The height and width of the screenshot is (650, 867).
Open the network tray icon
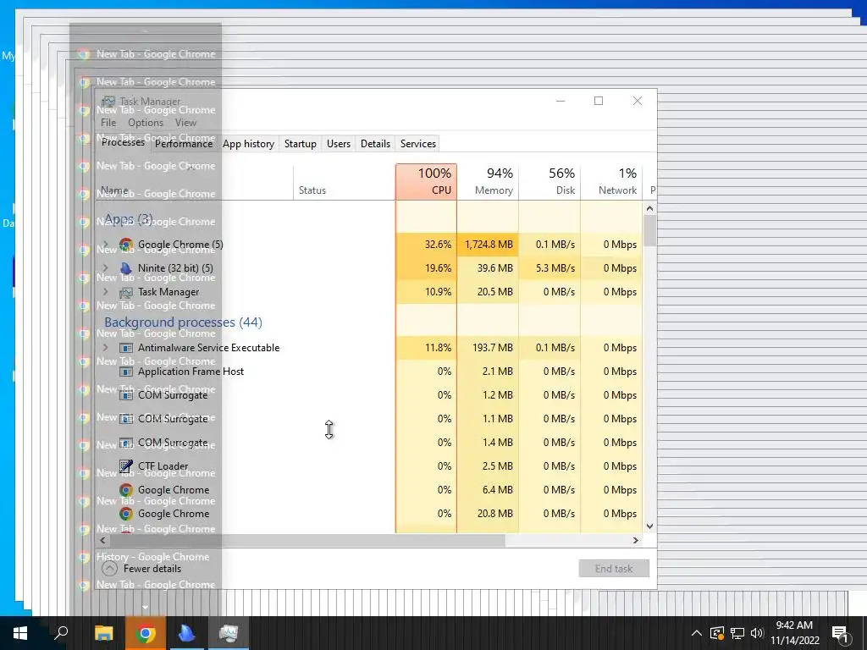click(737, 633)
